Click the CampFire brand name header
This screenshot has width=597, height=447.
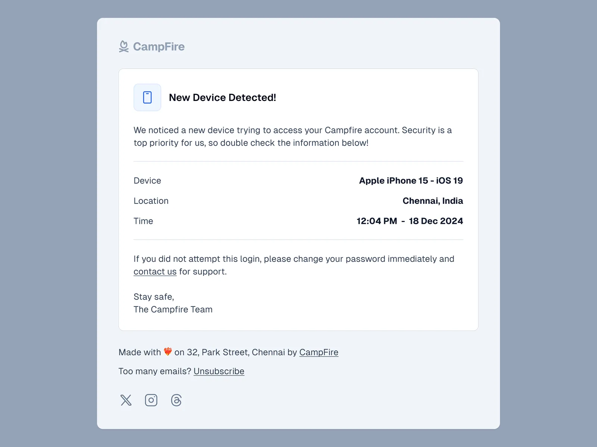[159, 47]
